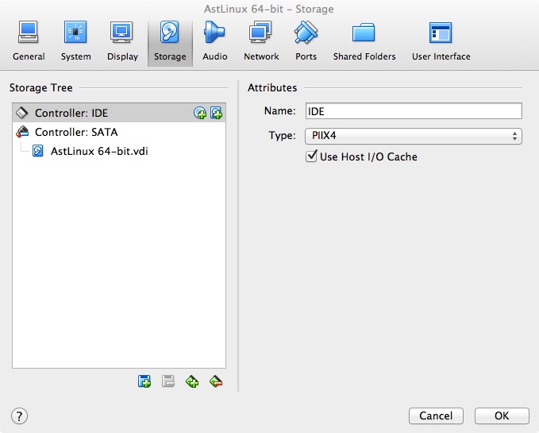
Task: Select the Storage settings tab
Action: pyautogui.click(x=170, y=41)
